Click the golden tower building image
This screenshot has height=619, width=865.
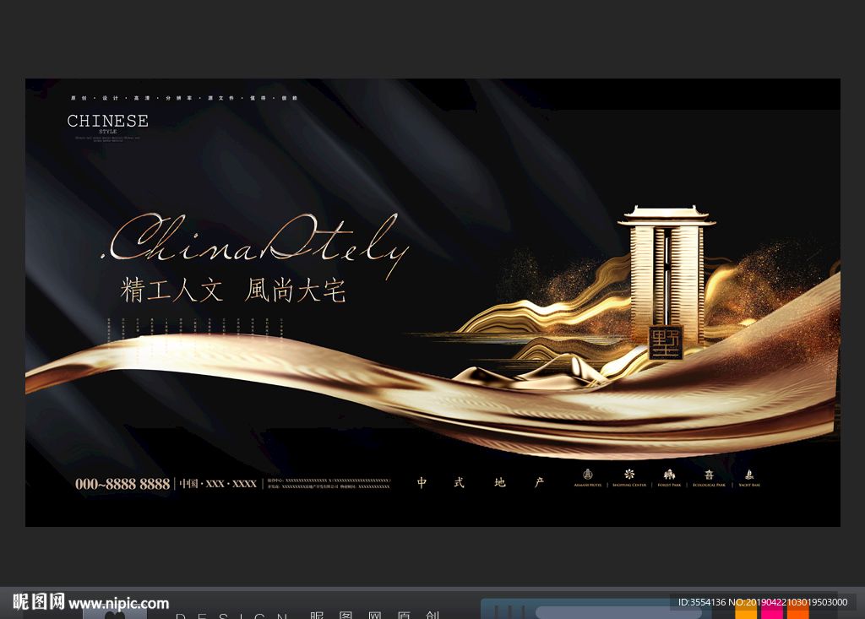[x=666, y=276]
